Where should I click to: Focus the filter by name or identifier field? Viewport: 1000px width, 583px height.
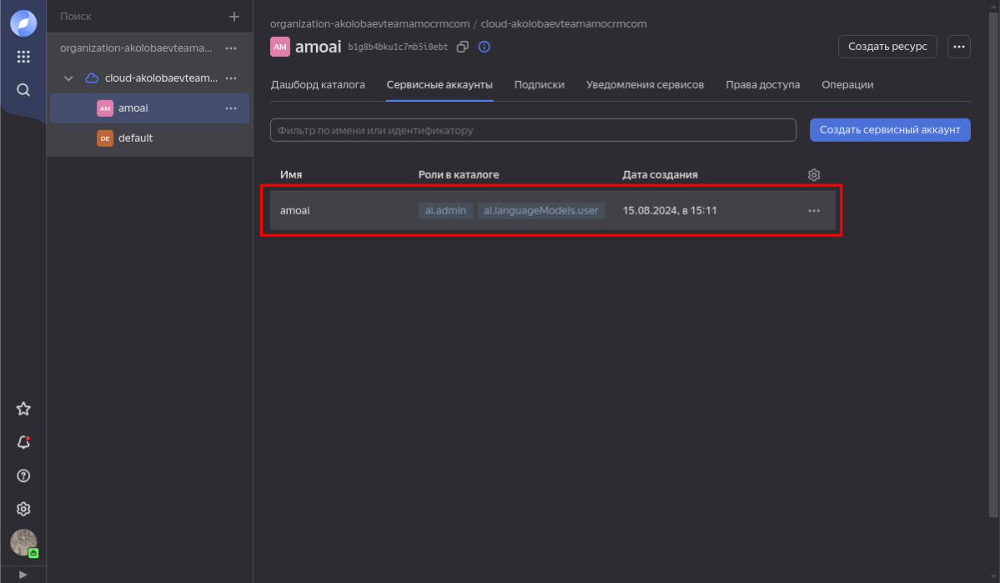(x=533, y=130)
